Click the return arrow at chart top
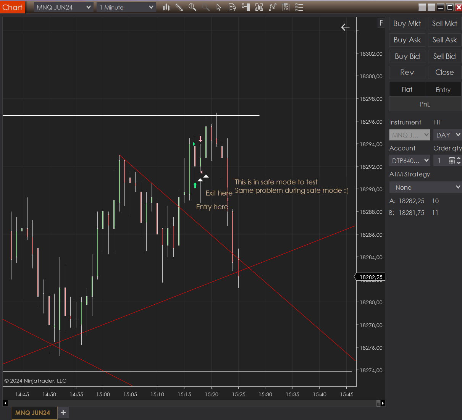 pos(345,27)
